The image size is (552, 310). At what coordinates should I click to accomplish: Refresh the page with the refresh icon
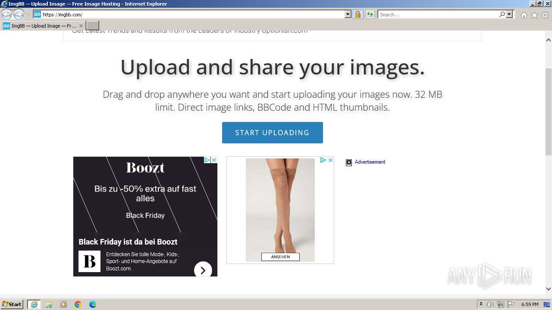370,14
